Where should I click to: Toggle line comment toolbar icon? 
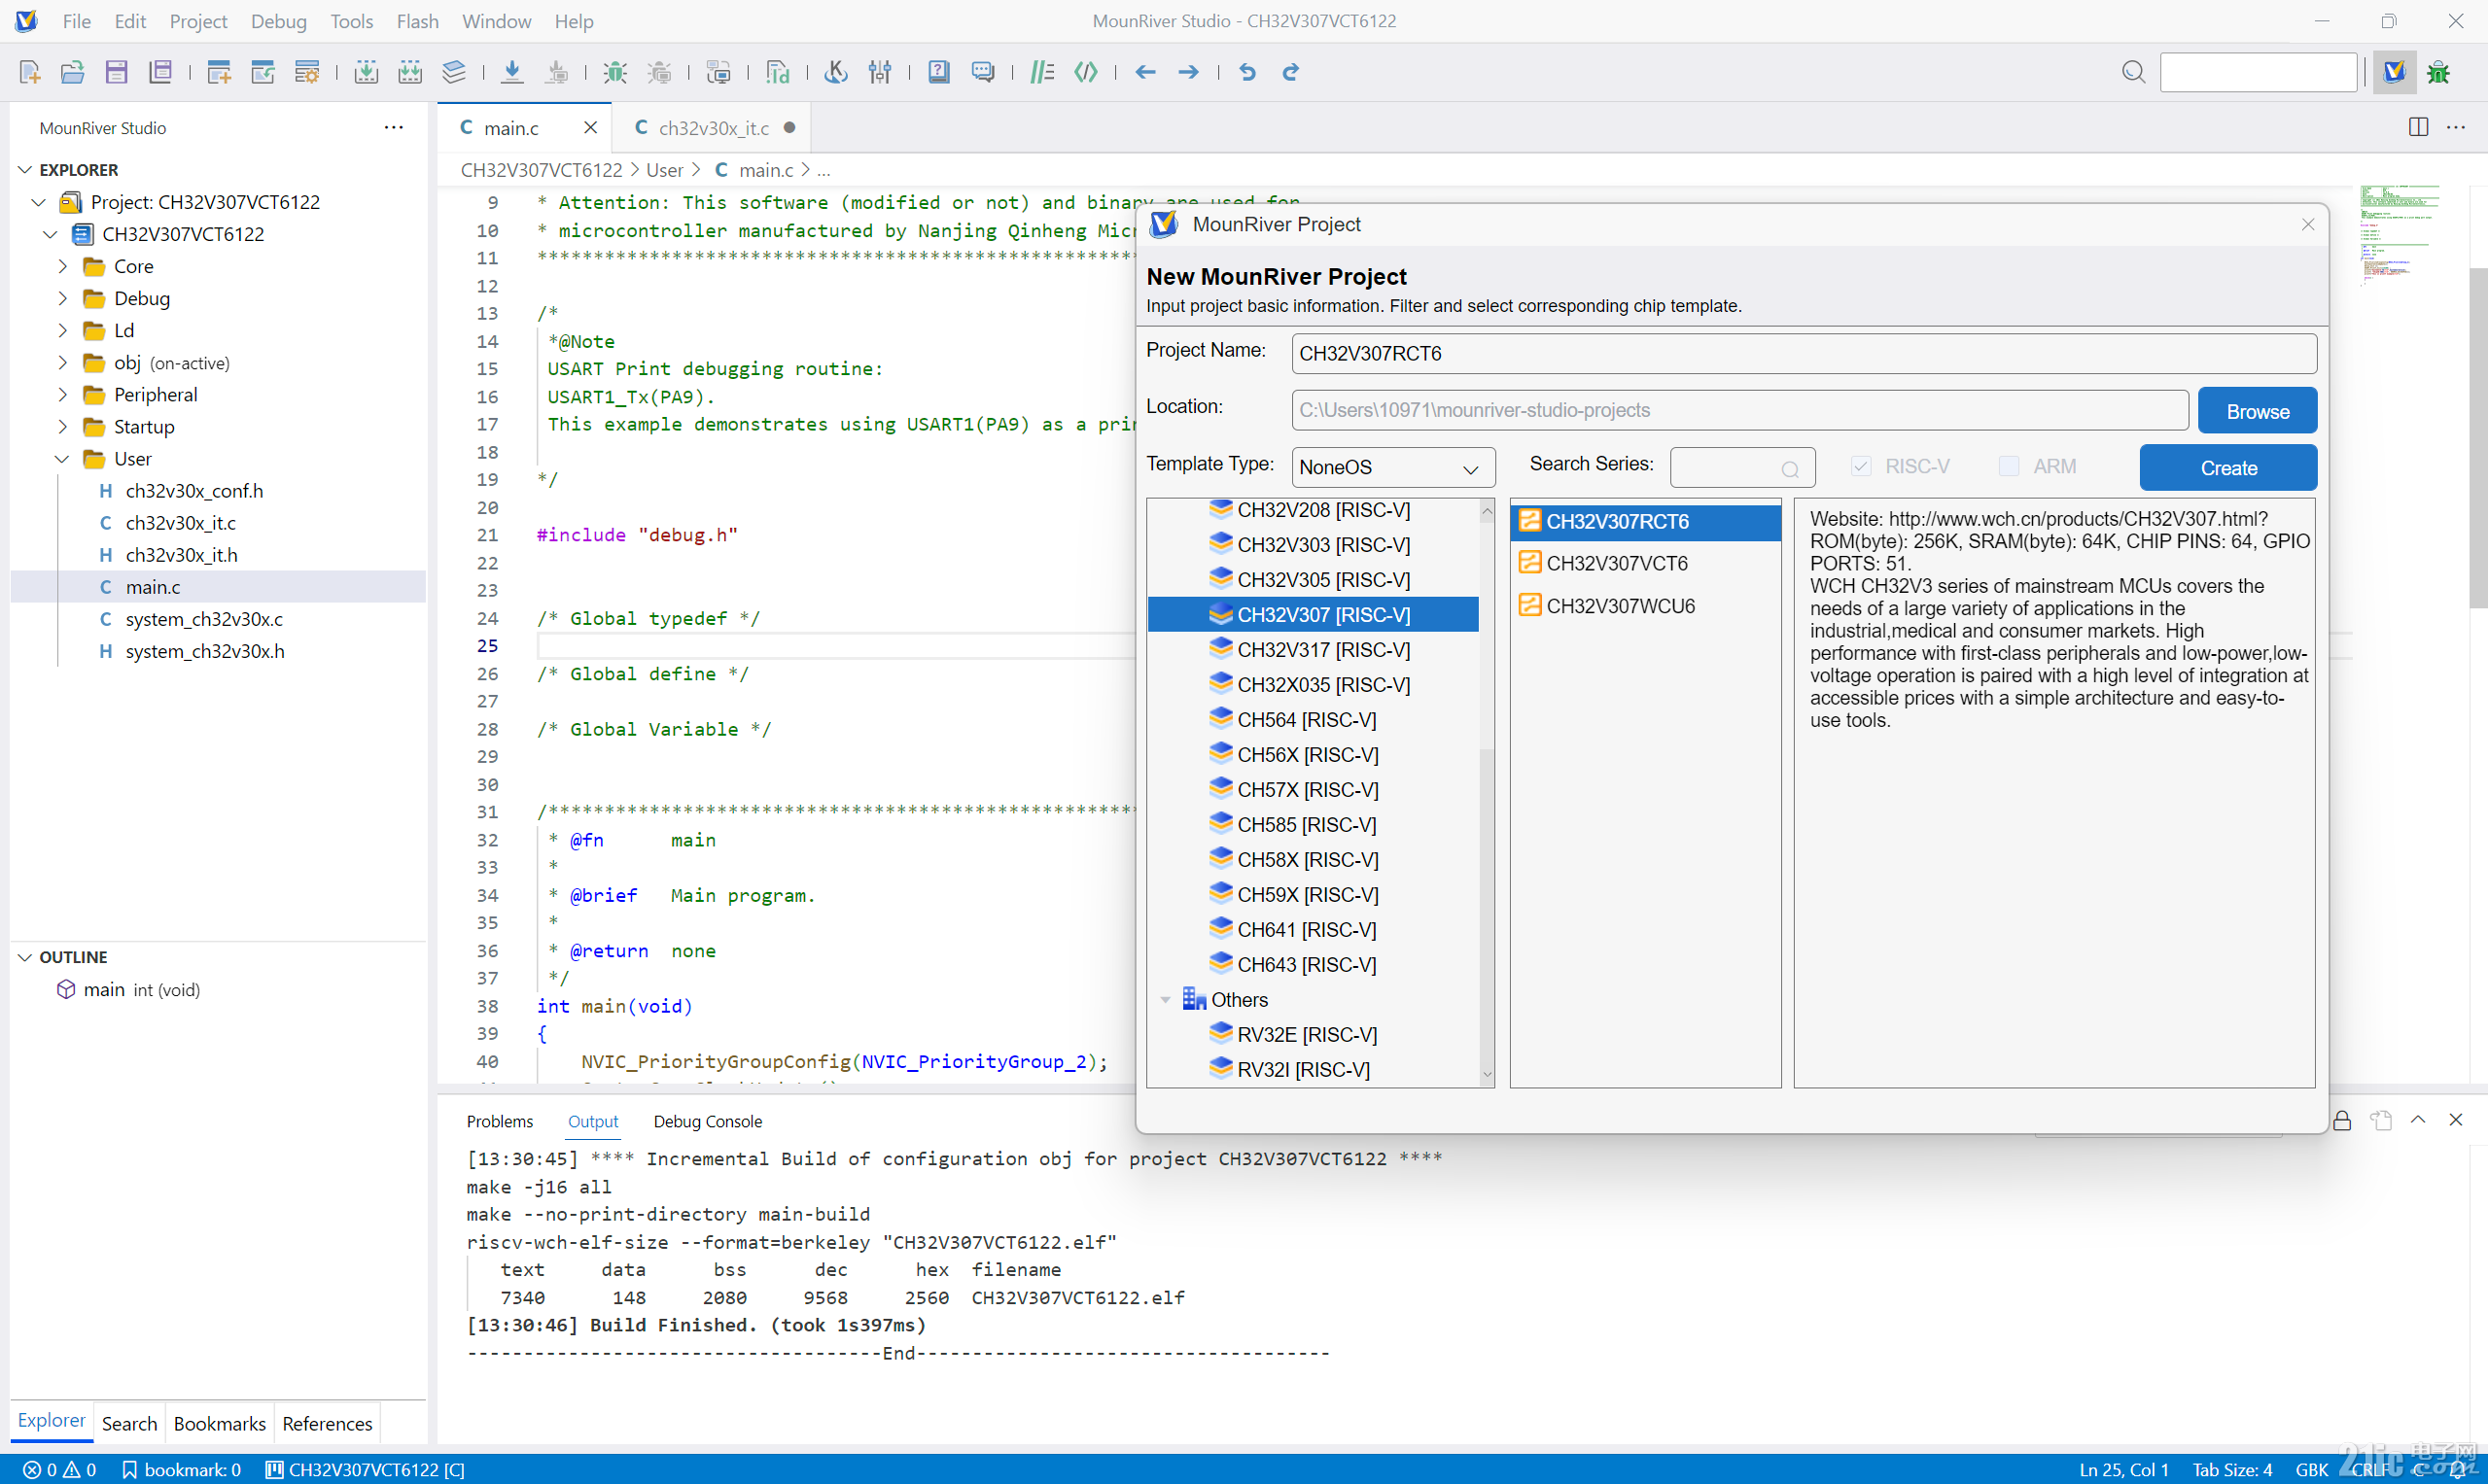pos(1042,72)
